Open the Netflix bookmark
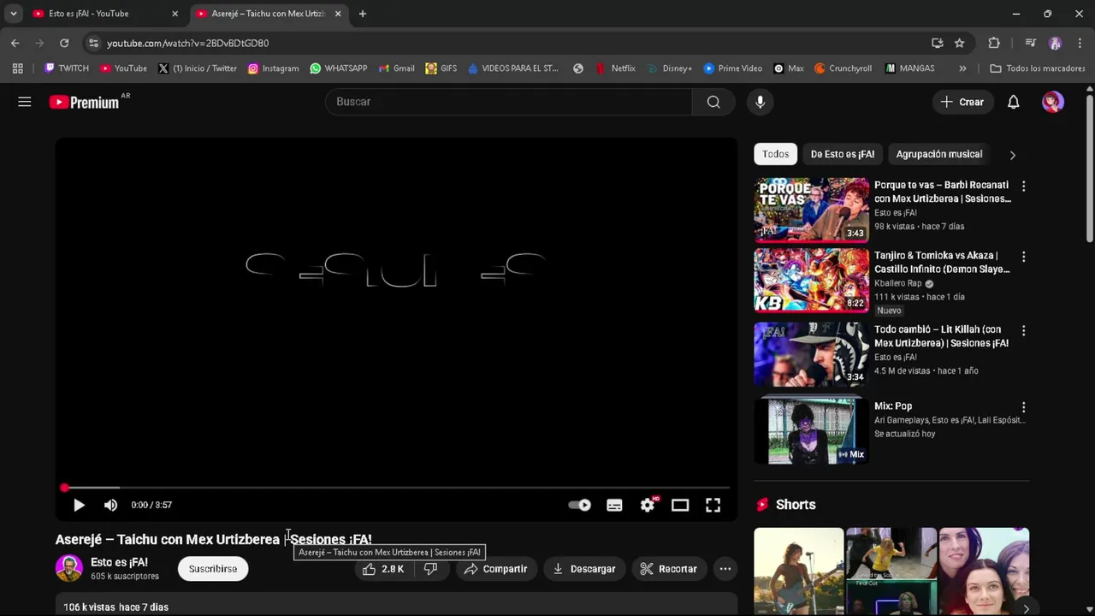The image size is (1095, 616). pyautogui.click(x=616, y=68)
